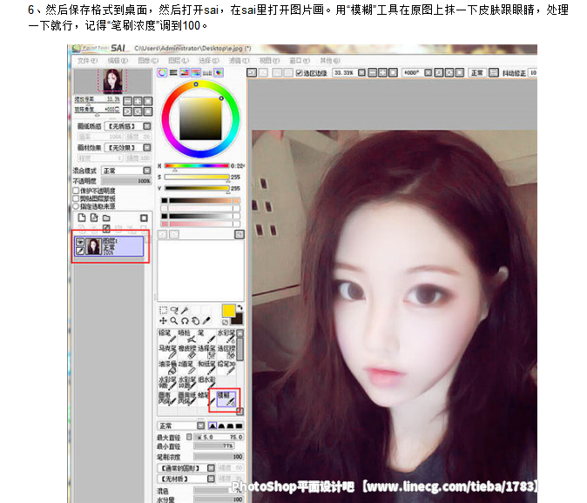Open the 文件 File menu
The width and height of the screenshot is (587, 503).
(x=87, y=60)
